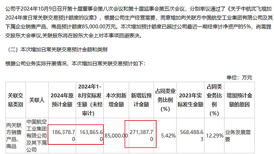This screenshot has width=274, height=154.
Task: Click the header cell '关联交易类别'
Action: [15, 100]
